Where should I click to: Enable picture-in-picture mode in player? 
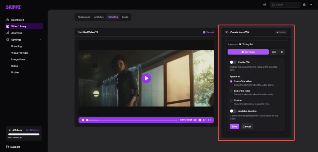pyautogui.click(x=205, y=120)
